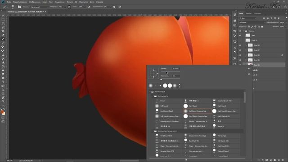Viewport: 288px width, 162px height.
Task: Choose the Soft Round brush preset
Action: (x=169, y=106)
